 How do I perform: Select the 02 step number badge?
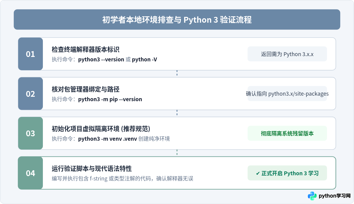click(30, 94)
